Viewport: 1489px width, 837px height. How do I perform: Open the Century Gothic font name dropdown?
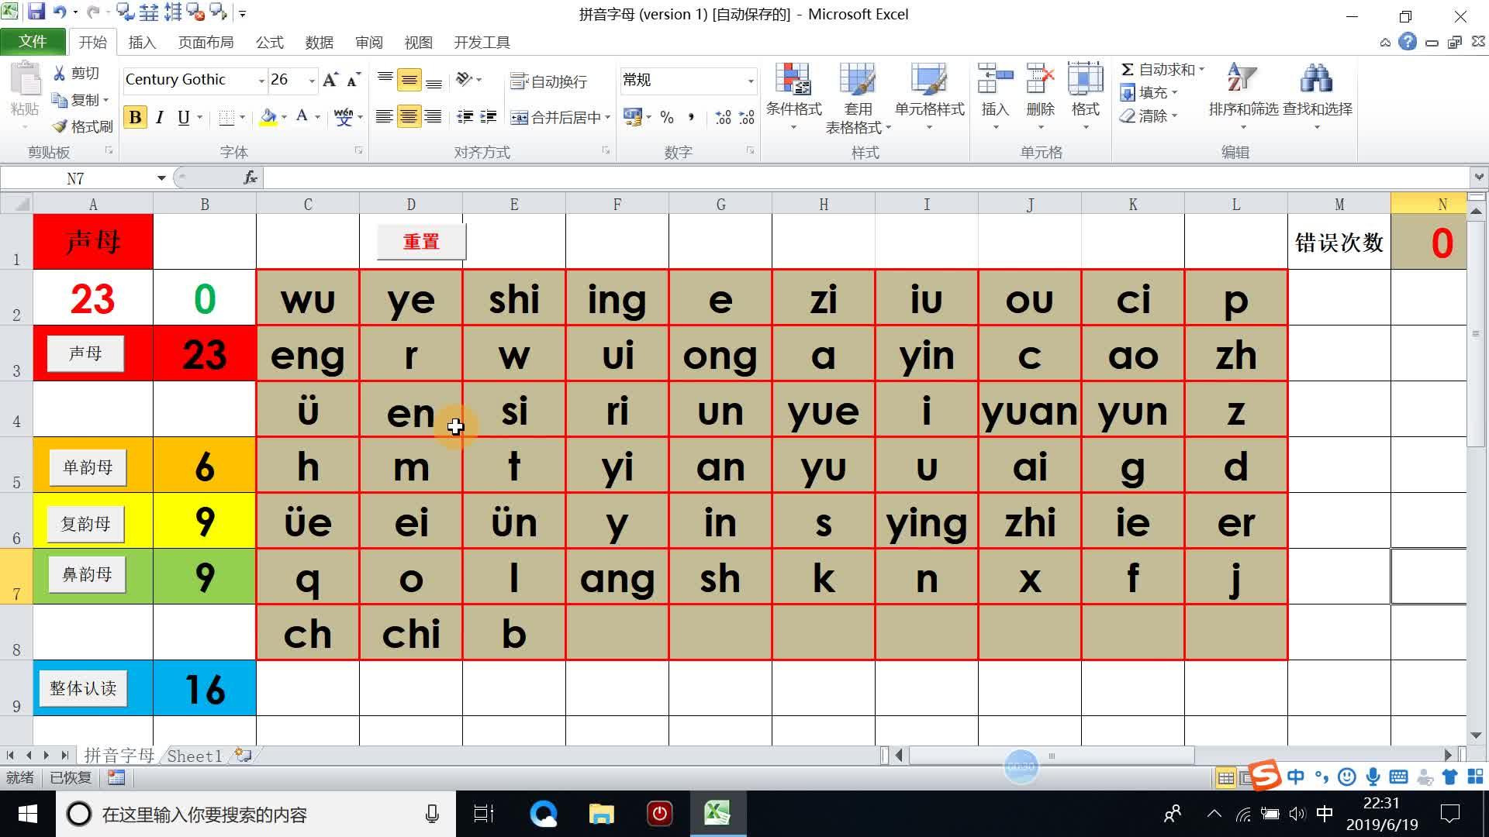pos(261,80)
